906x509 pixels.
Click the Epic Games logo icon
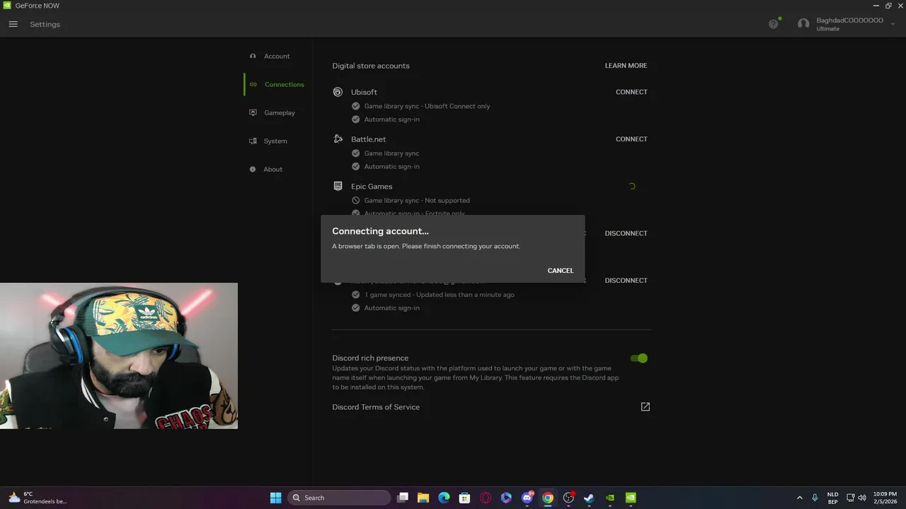[338, 186]
